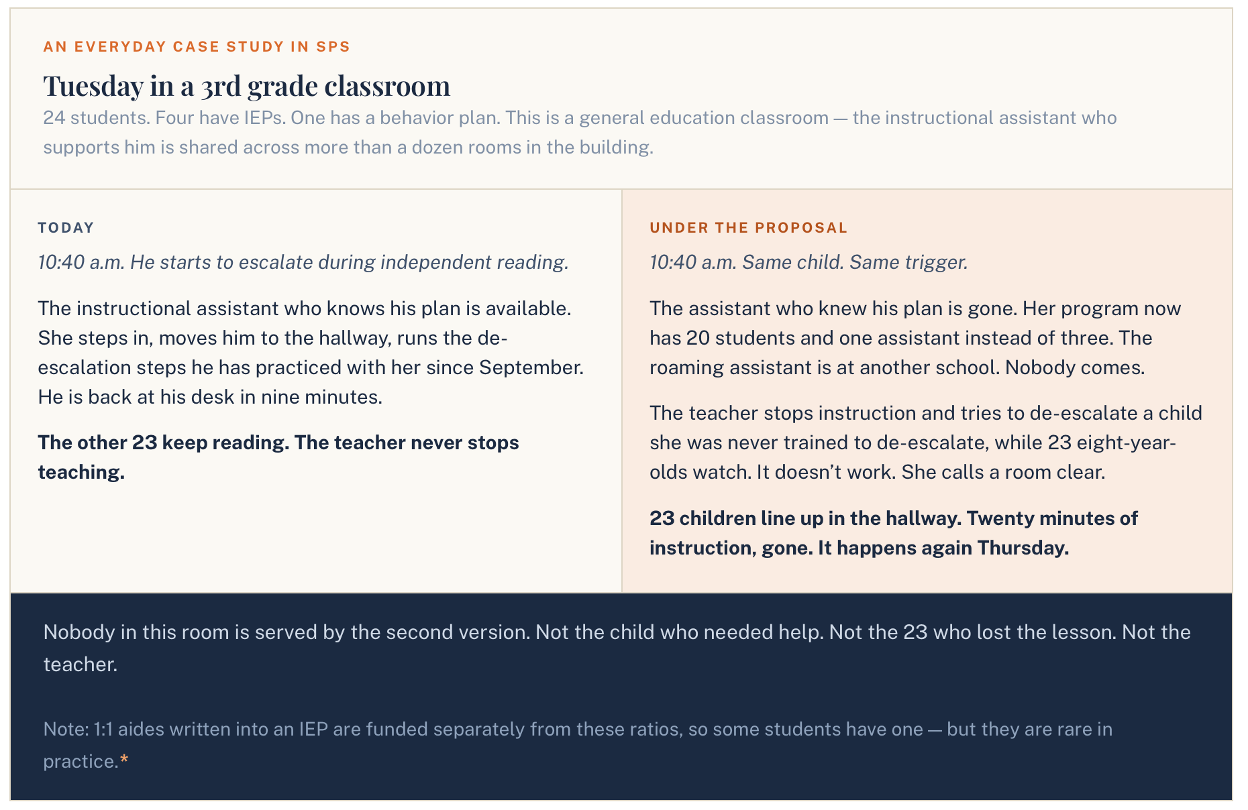Select the 'UNDER THE PROPOSAL' column label
Image resolution: width=1248 pixels, height=810 pixels.
coord(749,227)
